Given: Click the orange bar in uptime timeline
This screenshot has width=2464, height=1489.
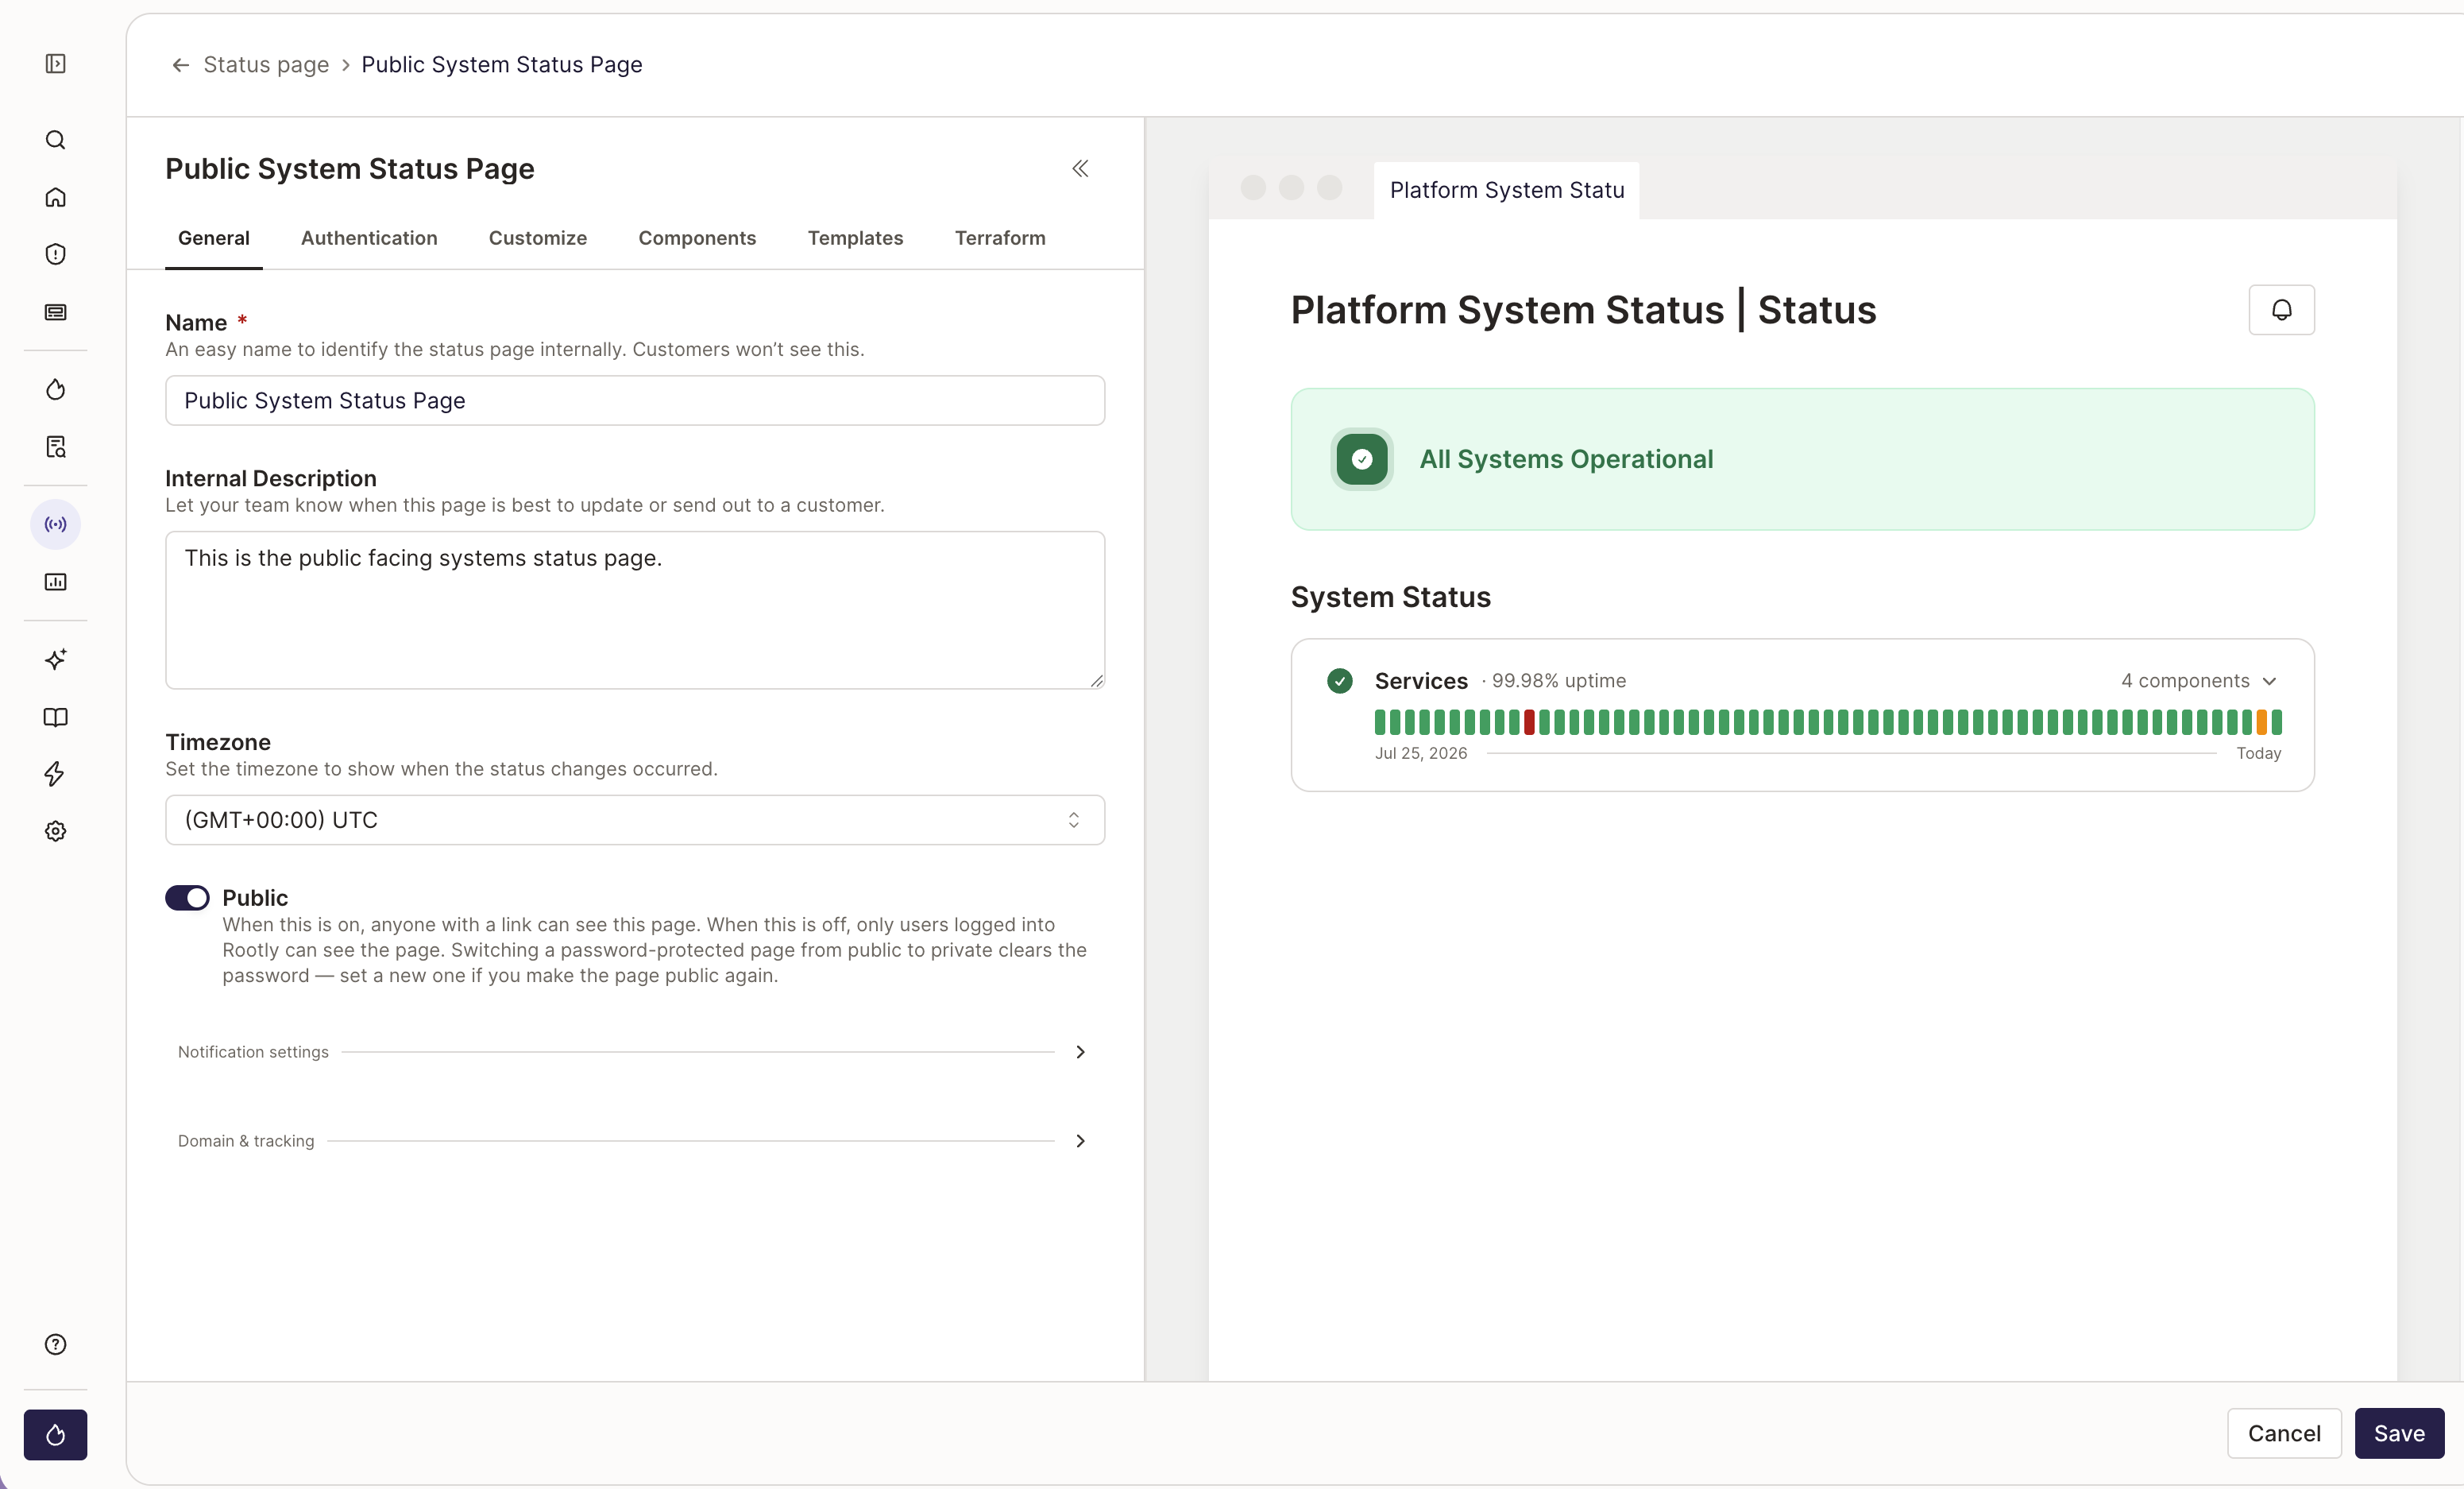Looking at the screenshot, I should point(2262,722).
